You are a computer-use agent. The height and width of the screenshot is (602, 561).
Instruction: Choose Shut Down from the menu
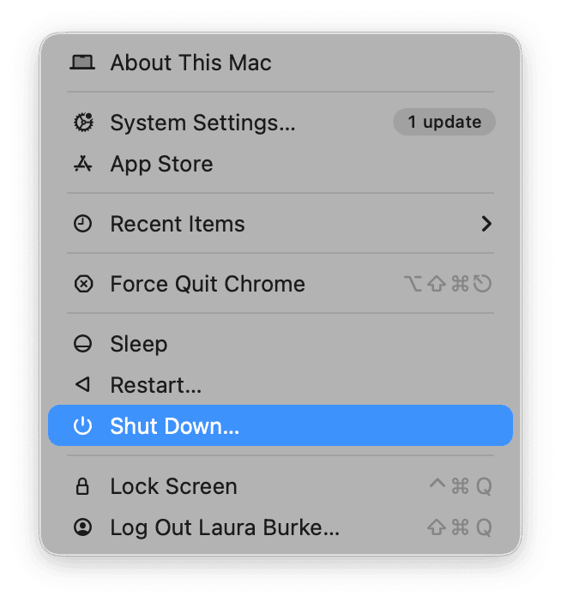[x=175, y=426]
